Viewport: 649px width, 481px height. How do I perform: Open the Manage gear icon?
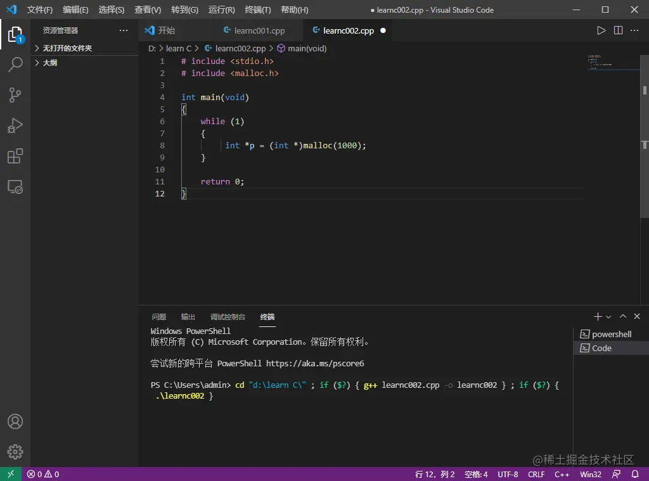[15, 452]
